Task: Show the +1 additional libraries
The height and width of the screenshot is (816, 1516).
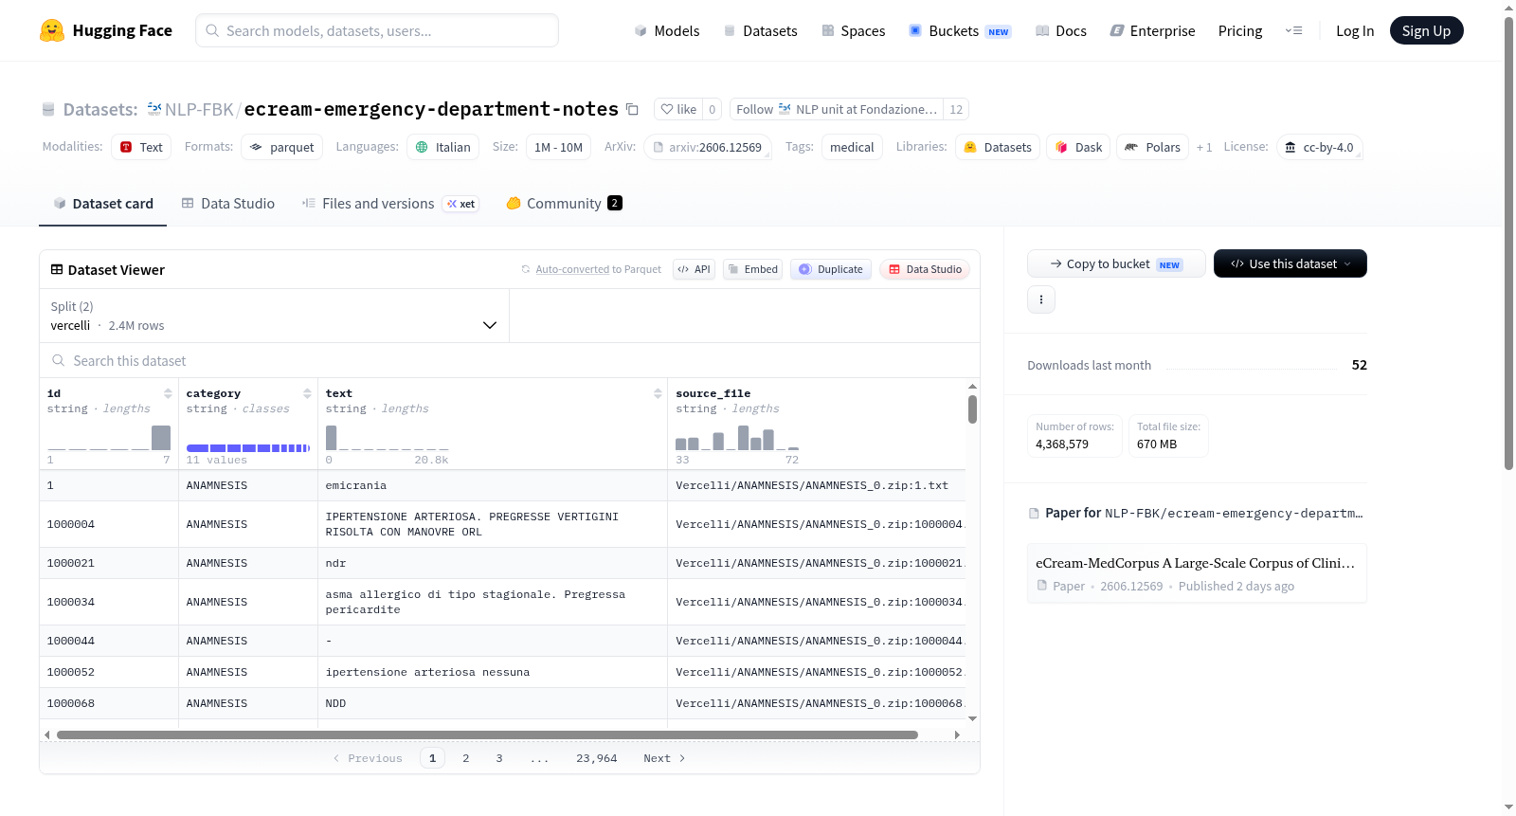Action: coord(1204,147)
